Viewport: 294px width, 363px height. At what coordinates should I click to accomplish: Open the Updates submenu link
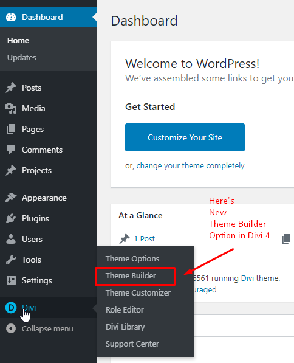(x=22, y=57)
